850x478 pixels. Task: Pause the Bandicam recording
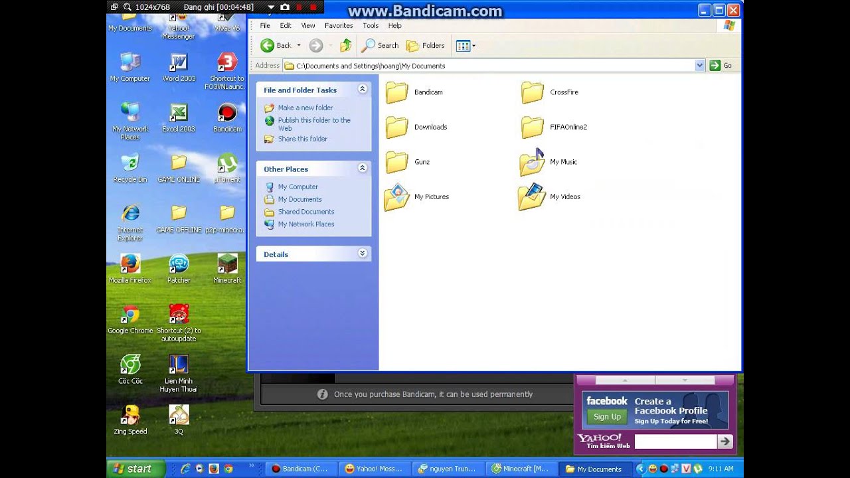[x=299, y=7]
